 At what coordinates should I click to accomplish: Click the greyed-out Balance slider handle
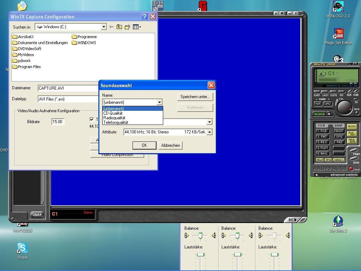[x=274, y=236]
